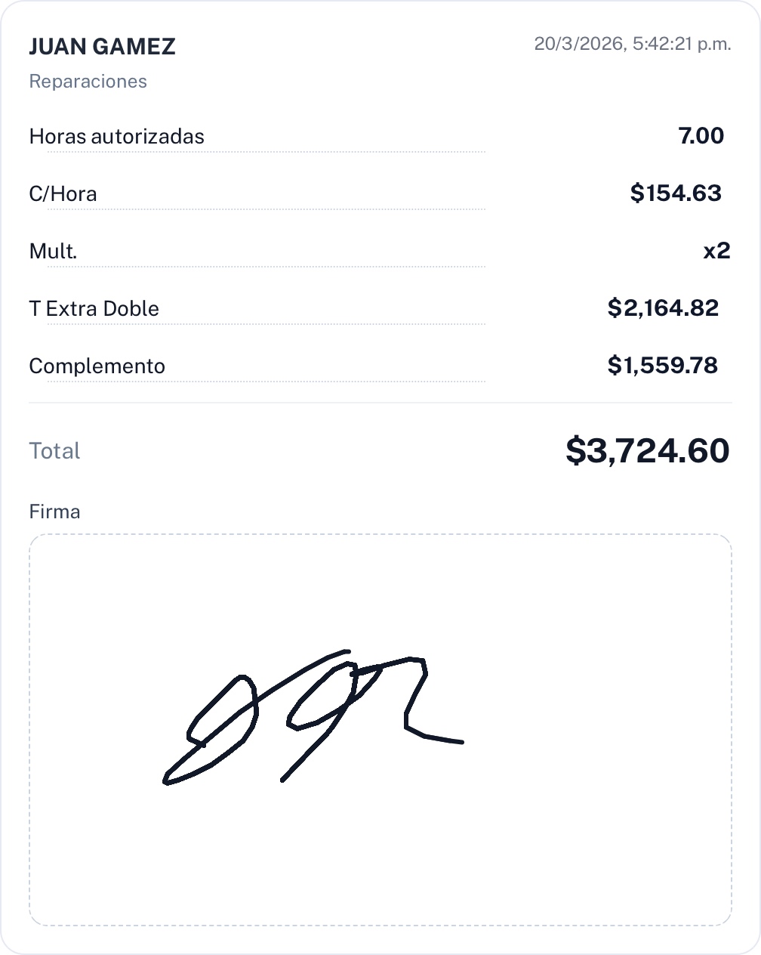Select the T Extra Doble label
Screen dimensions: 761x955
94,309
